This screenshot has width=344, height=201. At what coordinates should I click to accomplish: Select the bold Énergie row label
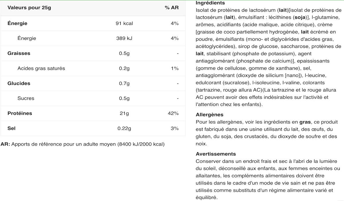(17, 23)
